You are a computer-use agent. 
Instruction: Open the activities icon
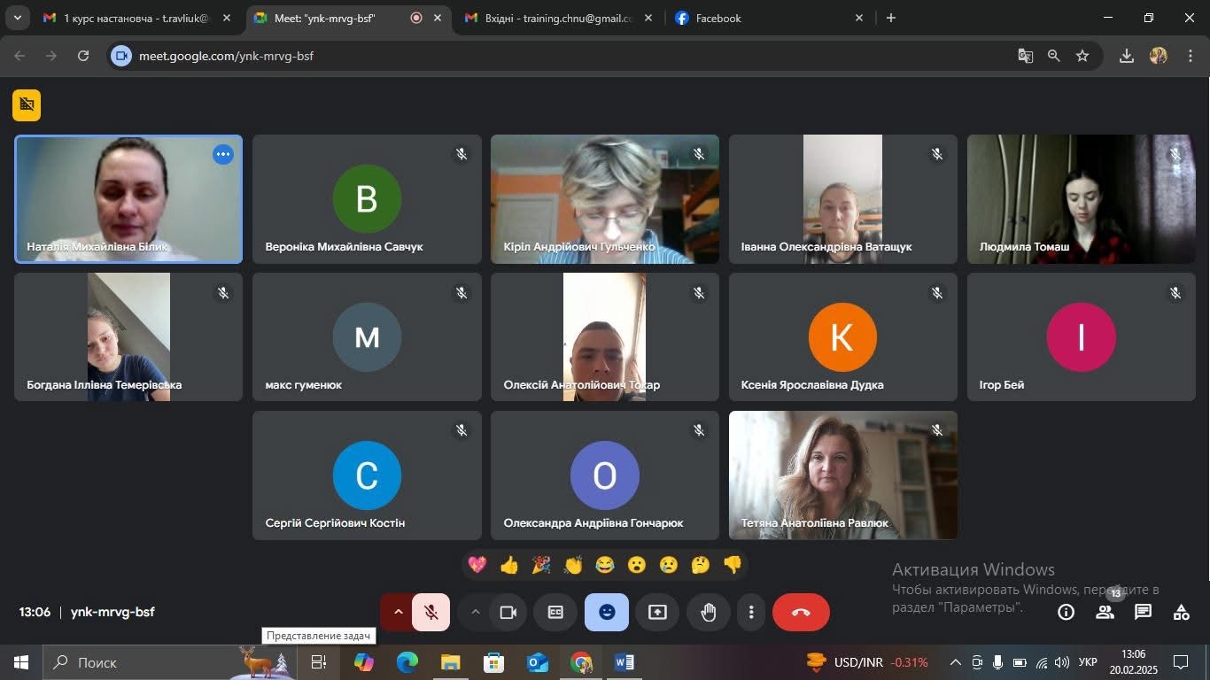pos(1181,612)
